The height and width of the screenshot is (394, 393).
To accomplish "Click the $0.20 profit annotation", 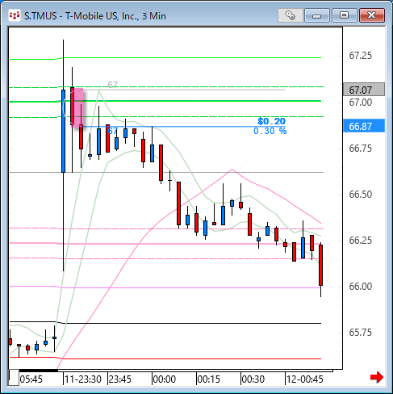I will (x=271, y=121).
